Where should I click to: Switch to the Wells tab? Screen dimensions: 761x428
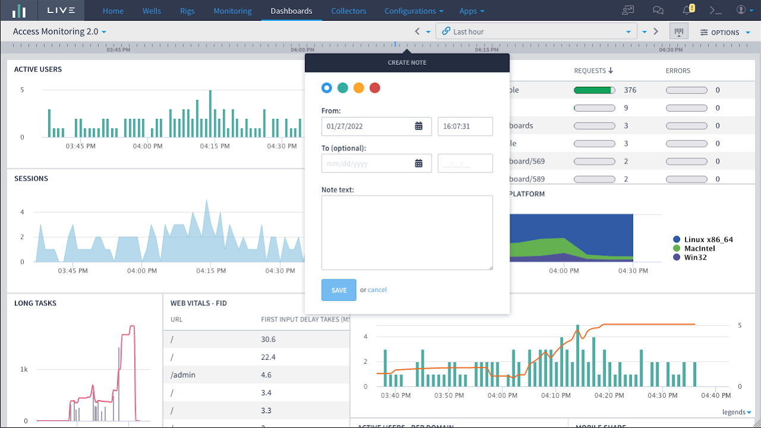point(152,11)
